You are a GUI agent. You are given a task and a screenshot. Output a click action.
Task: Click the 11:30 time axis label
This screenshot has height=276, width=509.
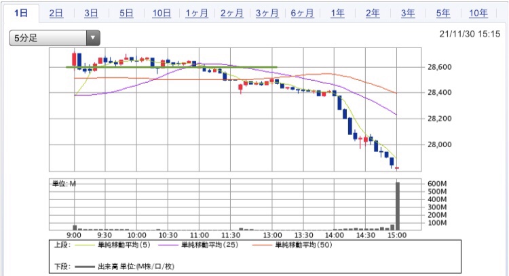click(231, 235)
